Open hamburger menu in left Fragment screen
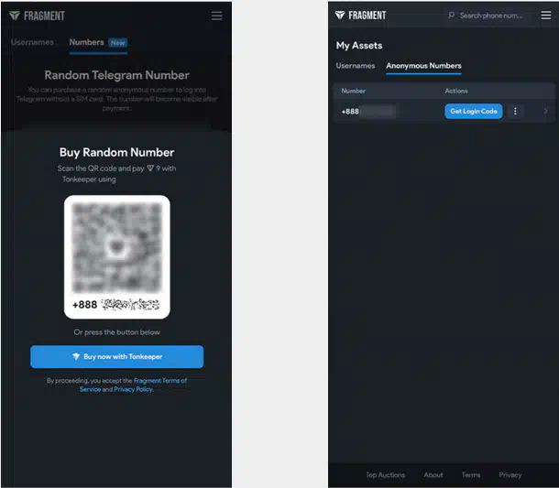This screenshot has width=559, height=488. coord(216,16)
